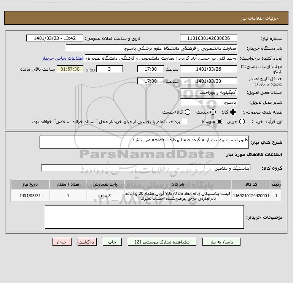Click the garbage bag product name cell

click(178, 196)
